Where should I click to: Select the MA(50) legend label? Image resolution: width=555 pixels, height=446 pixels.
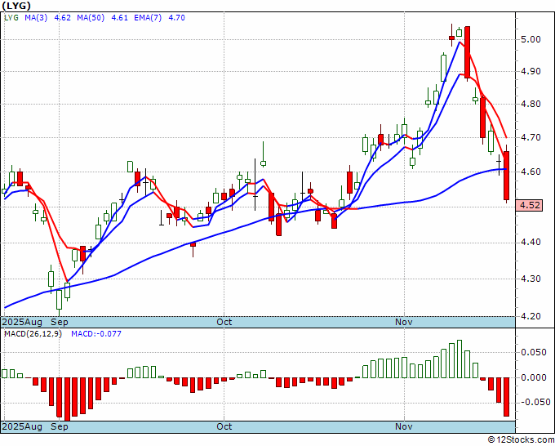[x=91, y=18]
